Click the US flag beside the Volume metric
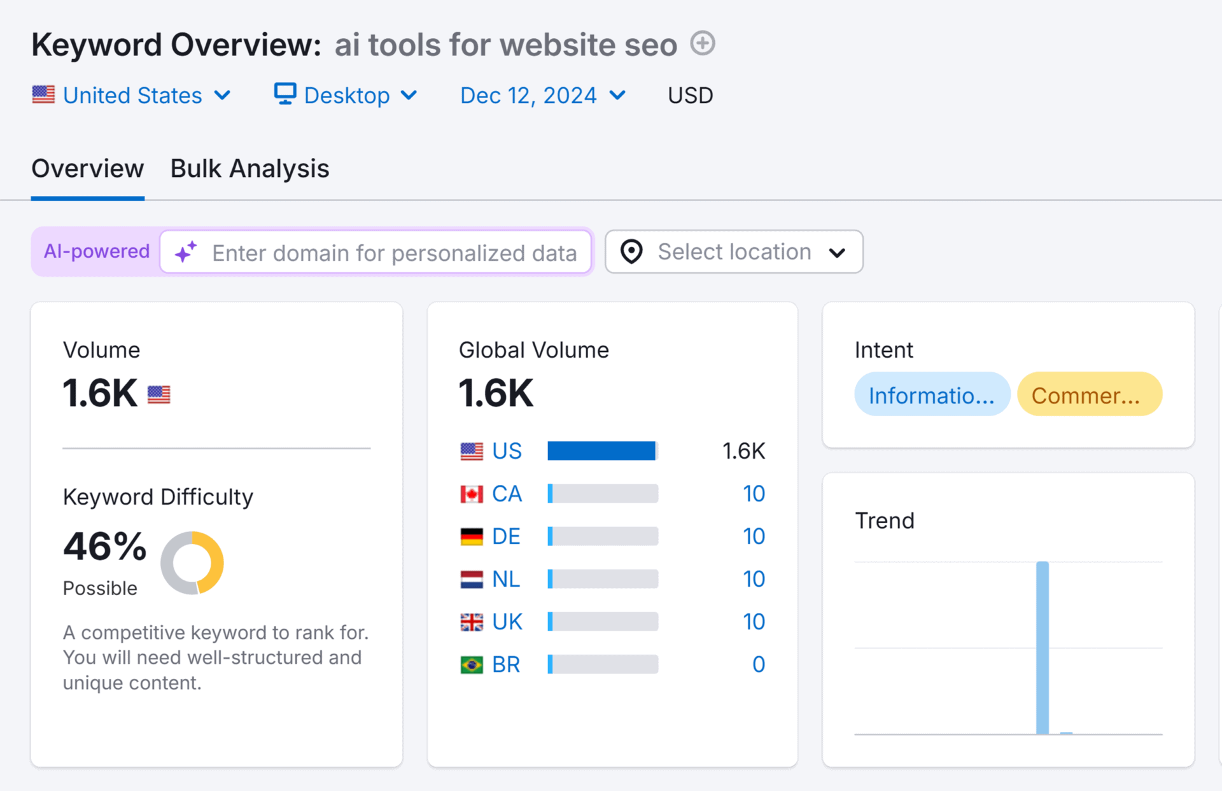Viewport: 1222px width, 791px height. (x=158, y=395)
